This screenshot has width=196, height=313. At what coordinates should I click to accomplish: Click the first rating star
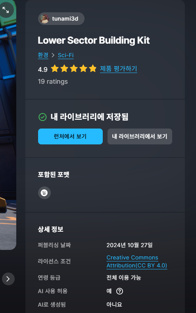coord(55,69)
